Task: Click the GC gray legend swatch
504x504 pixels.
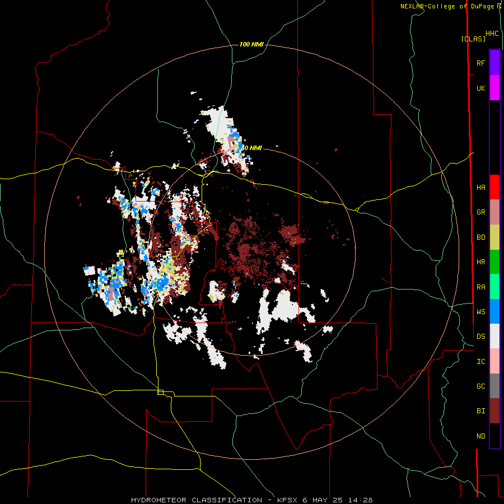Action: (494, 386)
